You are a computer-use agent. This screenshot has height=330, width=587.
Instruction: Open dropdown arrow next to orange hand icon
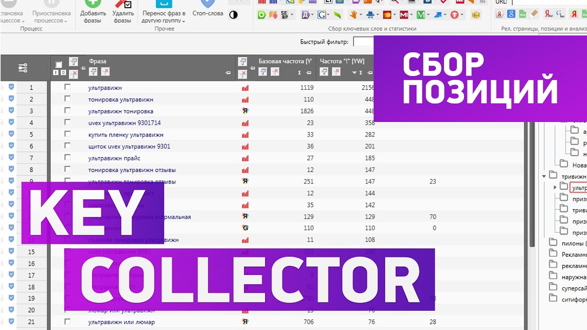[x=360, y=15]
